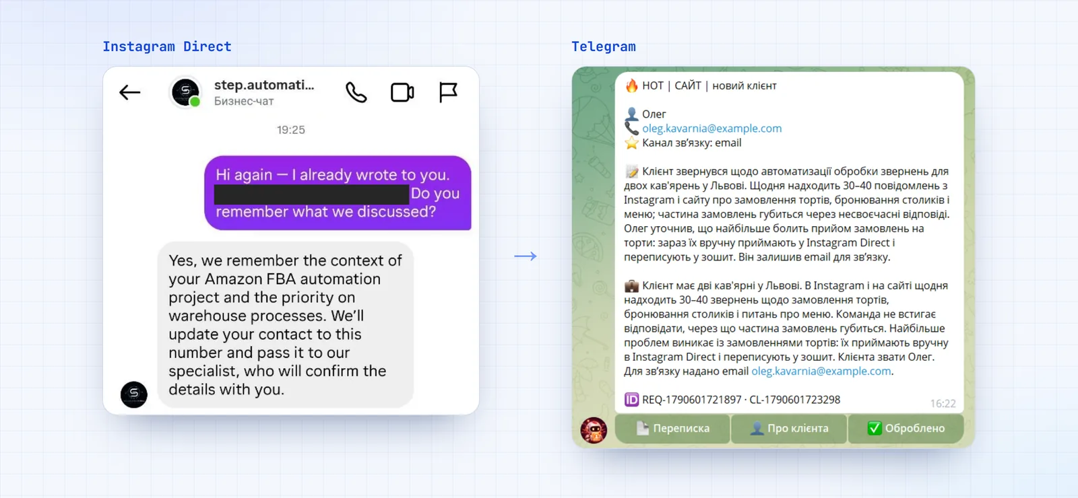The width and height of the screenshot is (1078, 498).
Task: Open the email link after 'надано email'
Action: 821,371
